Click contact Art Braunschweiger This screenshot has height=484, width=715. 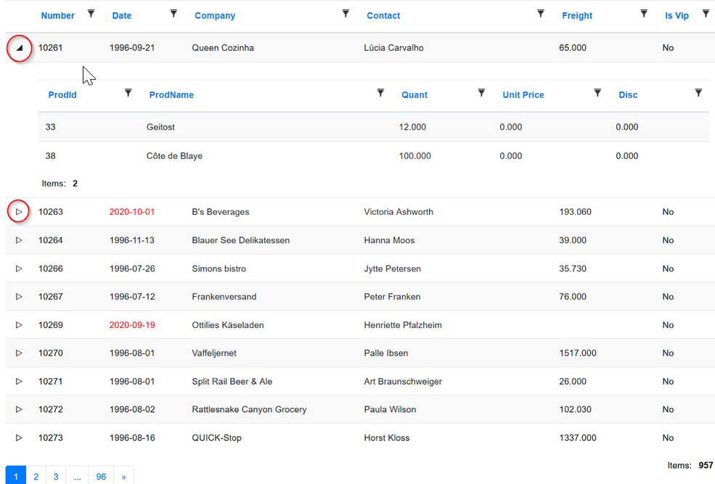click(403, 382)
